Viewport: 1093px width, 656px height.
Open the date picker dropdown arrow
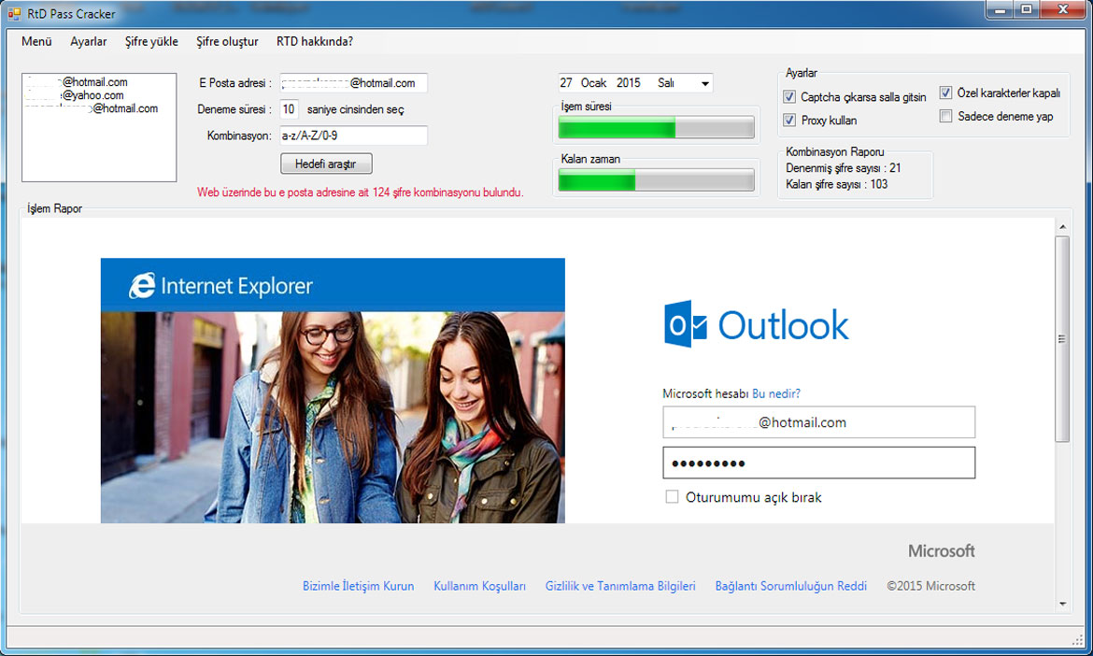704,84
